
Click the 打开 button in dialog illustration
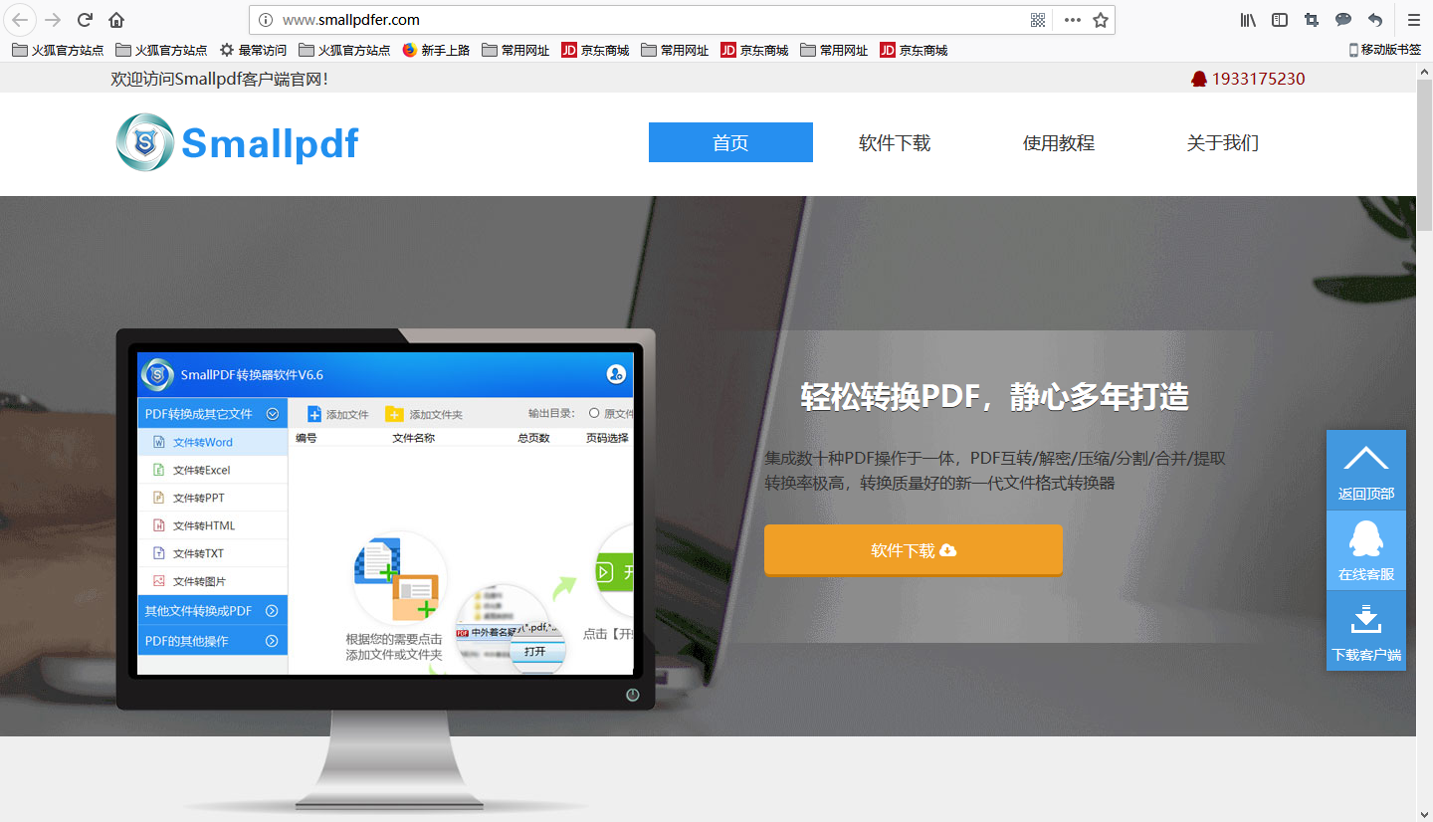[535, 652]
